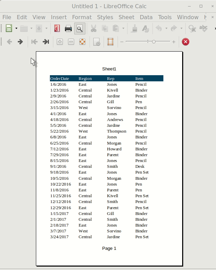Jump to the last page

45,42
